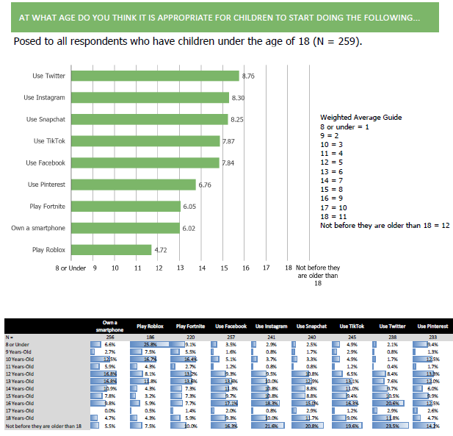Click the 14.2% Use Pinterest cell

(x=432, y=426)
